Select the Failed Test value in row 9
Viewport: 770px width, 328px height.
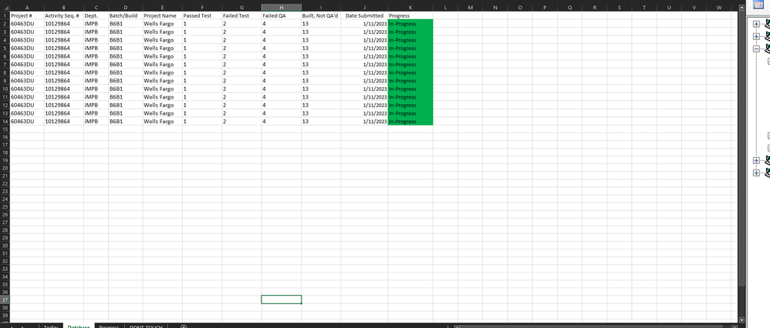pyautogui.click(x=241, y=80)
